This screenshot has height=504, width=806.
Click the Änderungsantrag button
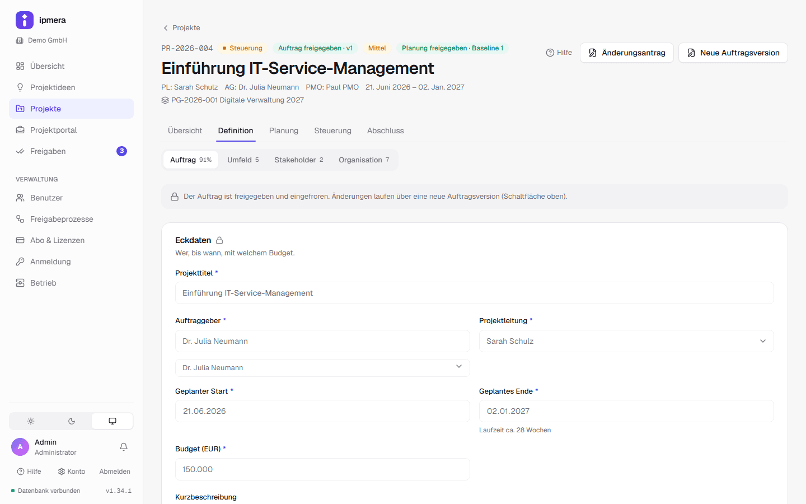(627, 53)
